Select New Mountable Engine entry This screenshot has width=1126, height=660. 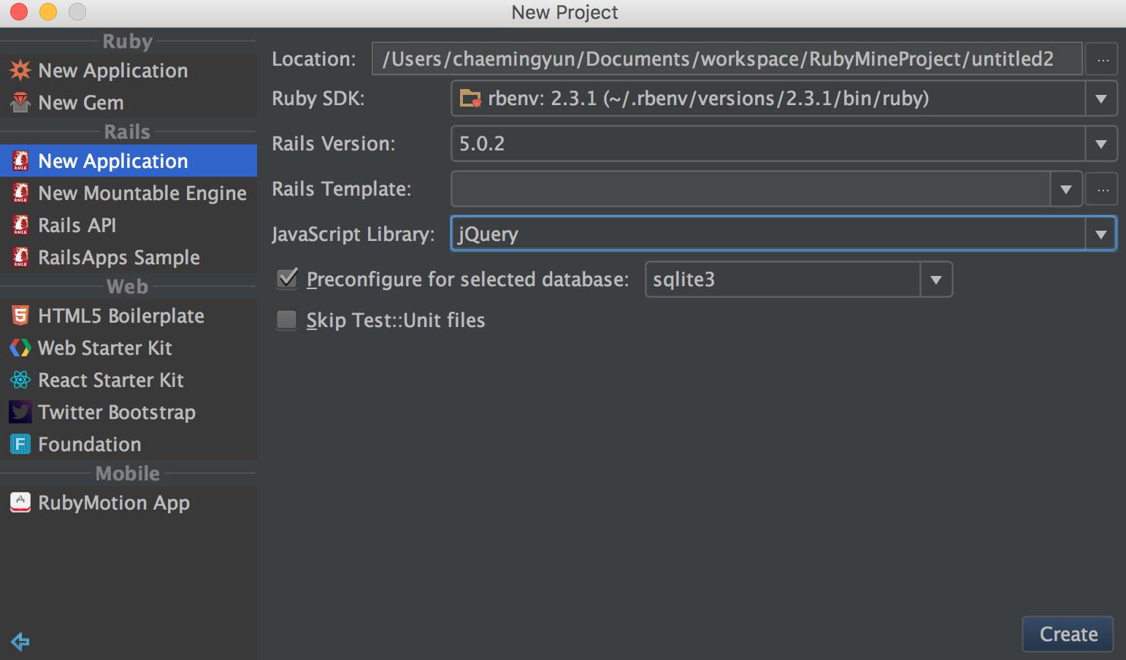pyautogui.click(x=129, y=193)
